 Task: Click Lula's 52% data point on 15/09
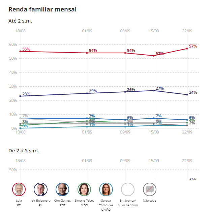click(154, 56)
